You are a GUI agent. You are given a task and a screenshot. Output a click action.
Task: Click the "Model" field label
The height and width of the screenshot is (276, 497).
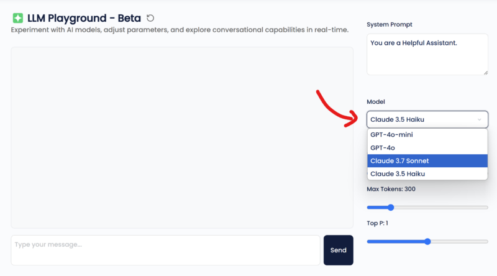[x=376, y=101]
